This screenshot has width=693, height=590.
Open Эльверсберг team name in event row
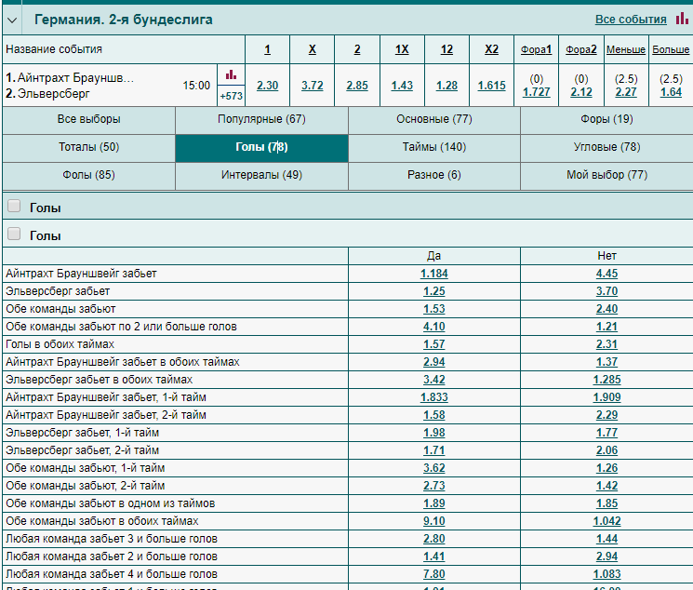coord(53,94)
